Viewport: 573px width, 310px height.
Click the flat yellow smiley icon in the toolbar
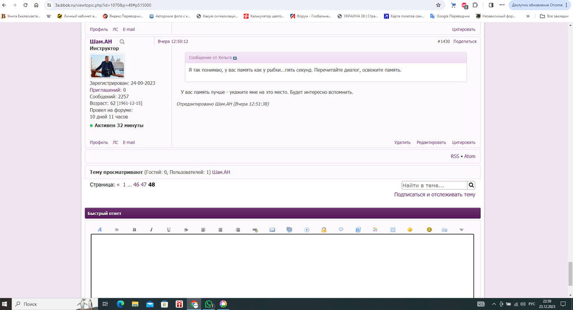coord(410,229)
